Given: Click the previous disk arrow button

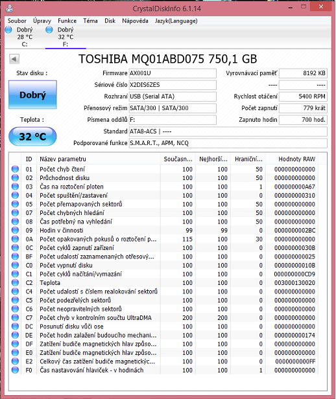Looking at the screenshot, I should coord(14,59).
